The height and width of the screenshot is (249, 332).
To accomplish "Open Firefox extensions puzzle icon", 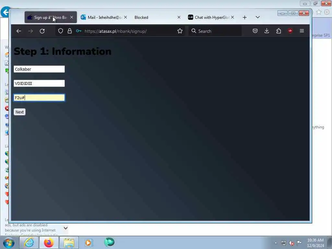I will point(279,31).
